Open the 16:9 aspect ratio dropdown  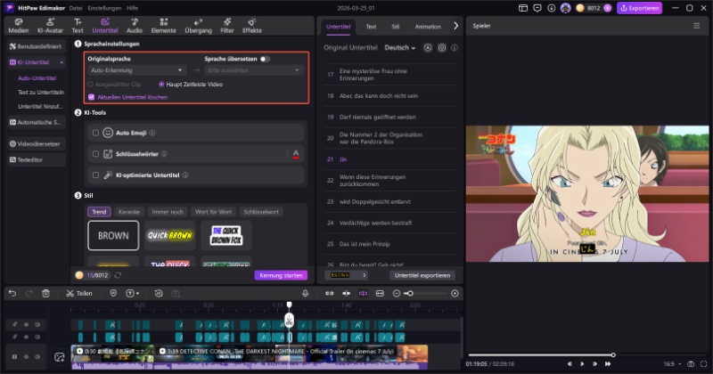(673, 364)
